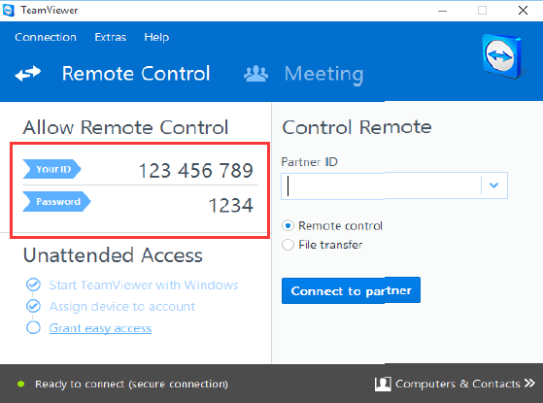Toggle the Grant easy access circle
Screen dimensions: 543x403
click(x=33, y=327)
